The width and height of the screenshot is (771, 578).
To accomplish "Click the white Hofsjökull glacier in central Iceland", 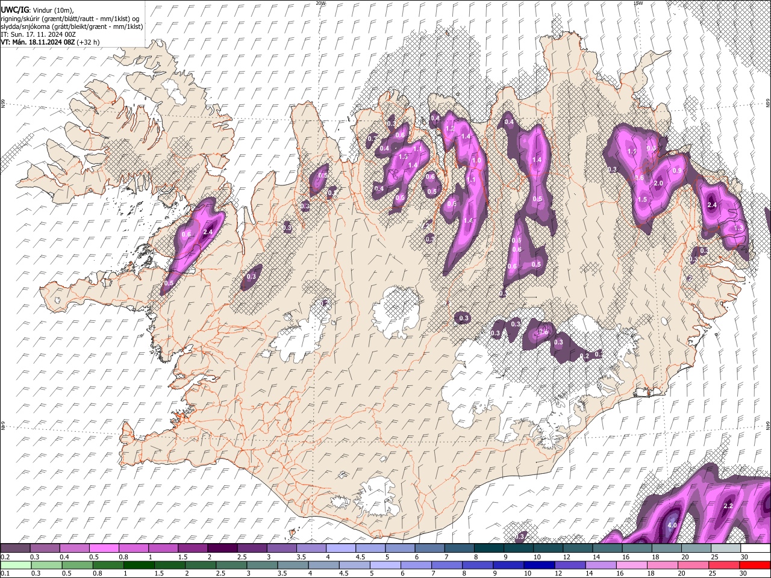I will point(396,312).
